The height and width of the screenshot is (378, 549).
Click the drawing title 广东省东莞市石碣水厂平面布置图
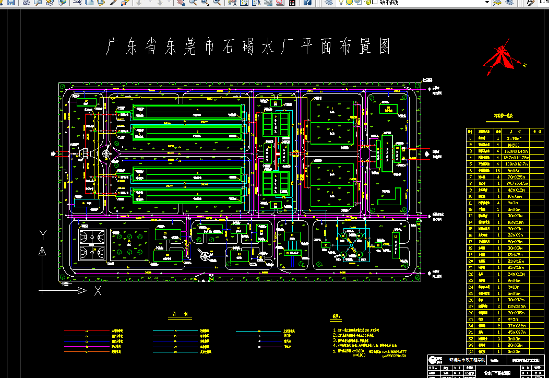[x=248, y=46]
